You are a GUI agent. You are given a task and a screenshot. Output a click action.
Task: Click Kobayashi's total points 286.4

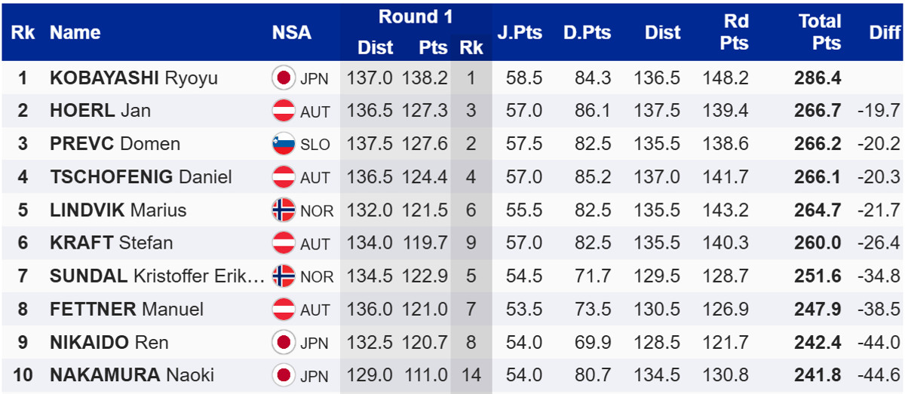point(818,78)
